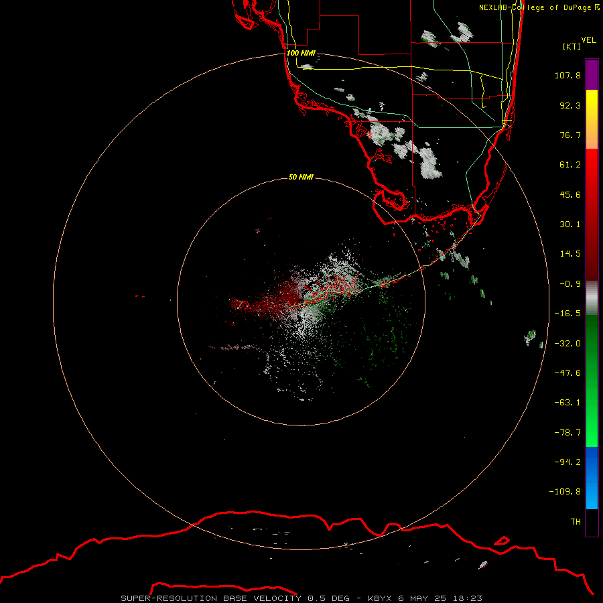This screenshot has height=603, width=603.
Task: Click the -94.2 velocity scale value
Action: 567,462
